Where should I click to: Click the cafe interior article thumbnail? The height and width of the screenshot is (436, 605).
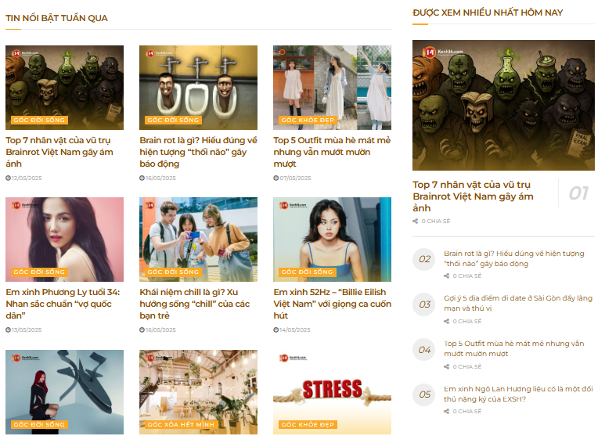coord(198,387)
